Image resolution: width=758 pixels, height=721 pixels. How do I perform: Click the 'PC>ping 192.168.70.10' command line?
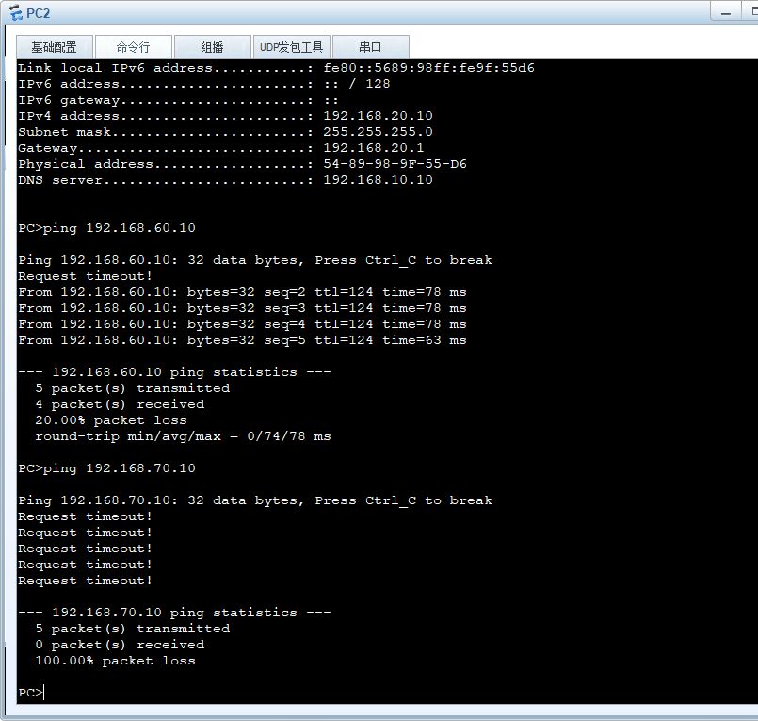pos(106,468)
